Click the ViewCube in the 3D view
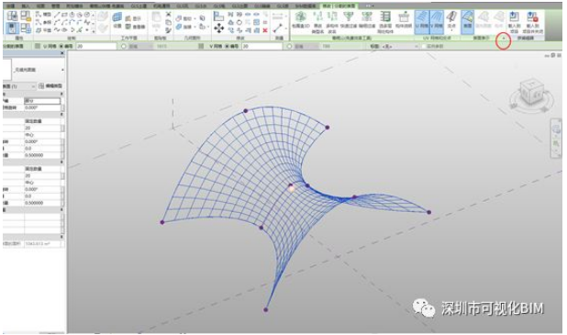567x335 pixels. (x=531, y=91)
